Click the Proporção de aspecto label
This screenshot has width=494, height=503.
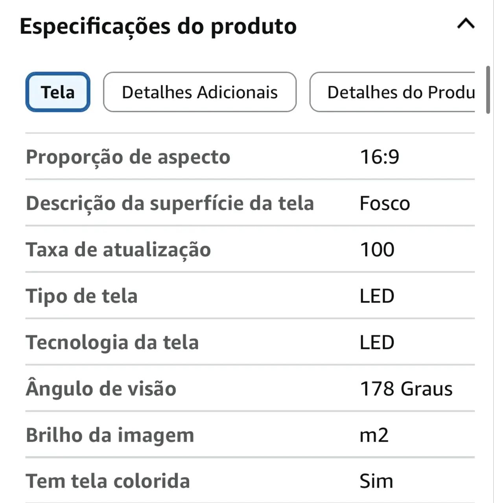click(x=128, y=157)
